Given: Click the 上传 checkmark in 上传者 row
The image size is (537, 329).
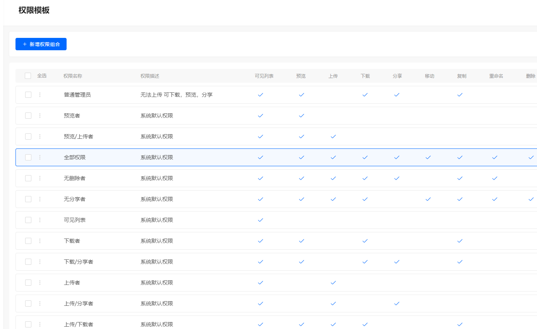Looking at the screenshot, I should (333, 283).
